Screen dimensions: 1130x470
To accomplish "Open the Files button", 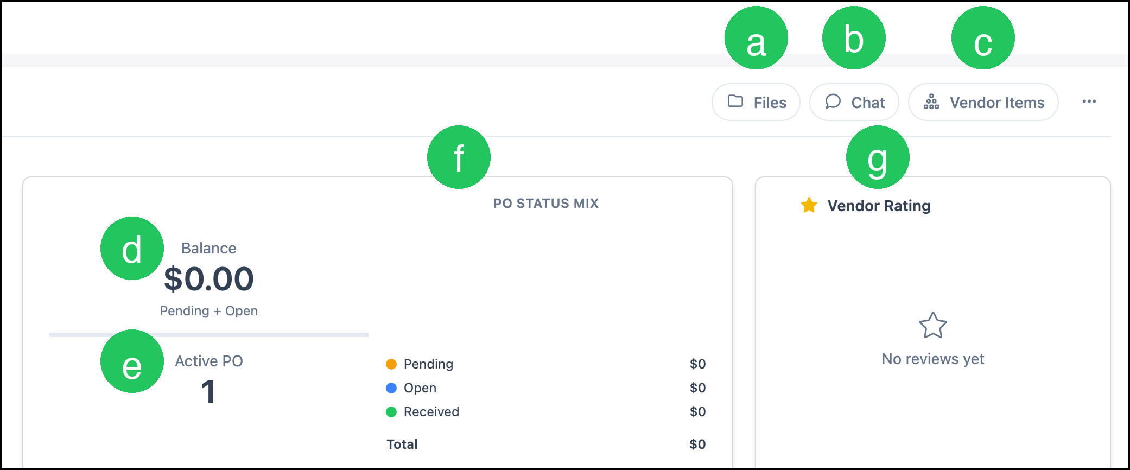I will pyautogui.click(x=756, y=102).
